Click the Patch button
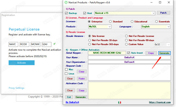 click(x=163, y=13)
